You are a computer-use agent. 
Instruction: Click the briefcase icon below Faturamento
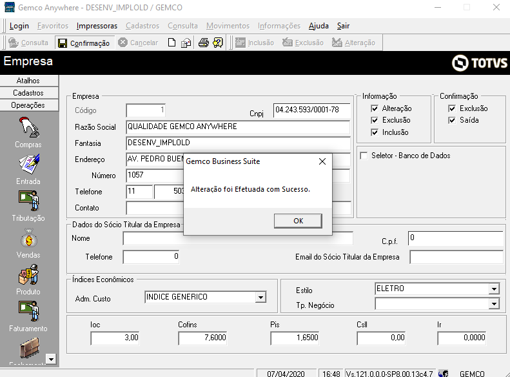click(29, 347)
